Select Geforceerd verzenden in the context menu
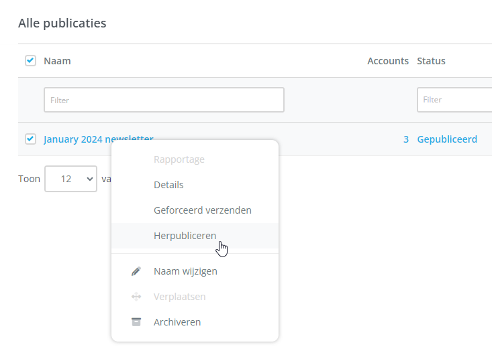The height and width of the screenshot is (361, 492). (x=202, y=210)
